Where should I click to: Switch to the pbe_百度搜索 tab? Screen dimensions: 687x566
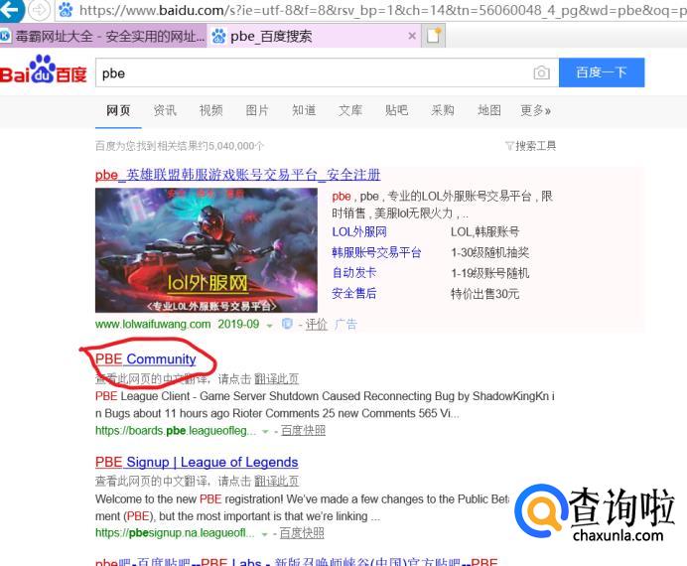(314, 36)
